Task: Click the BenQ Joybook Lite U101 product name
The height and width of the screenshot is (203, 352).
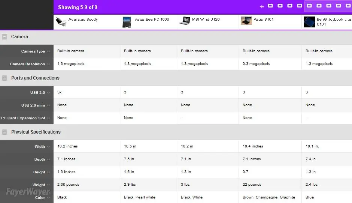Action: pyautogui.click(x=334, y=22)
